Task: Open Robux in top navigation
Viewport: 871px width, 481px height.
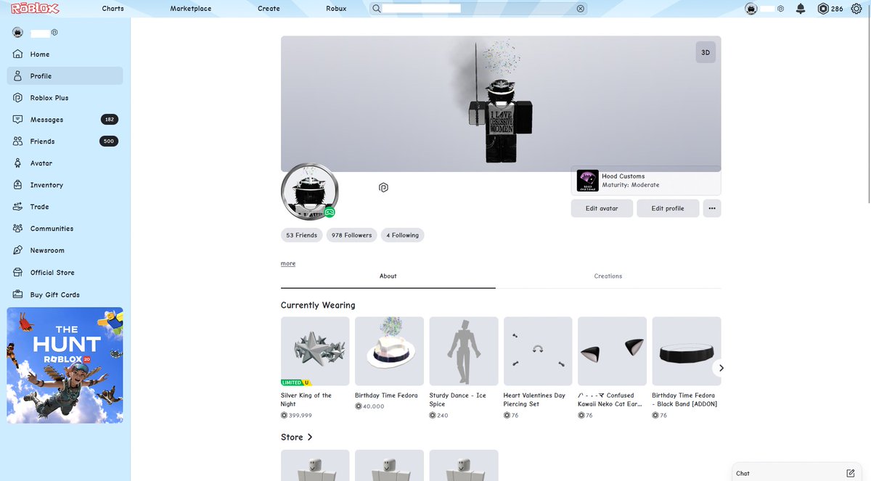Action: pyautogui.click(x=336, y=9)
